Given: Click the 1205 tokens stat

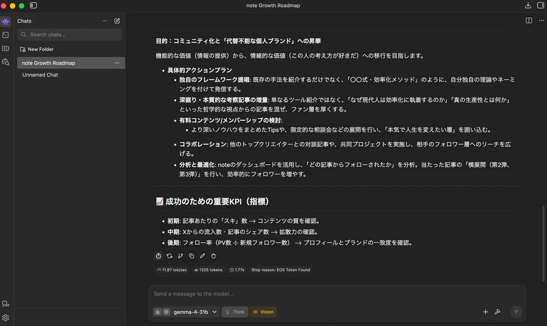Looking at the screenshot, I should click(x=208, y=270).
